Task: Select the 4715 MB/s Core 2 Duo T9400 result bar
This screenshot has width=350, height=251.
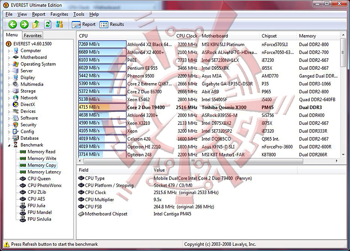Action: pos(102,107)
